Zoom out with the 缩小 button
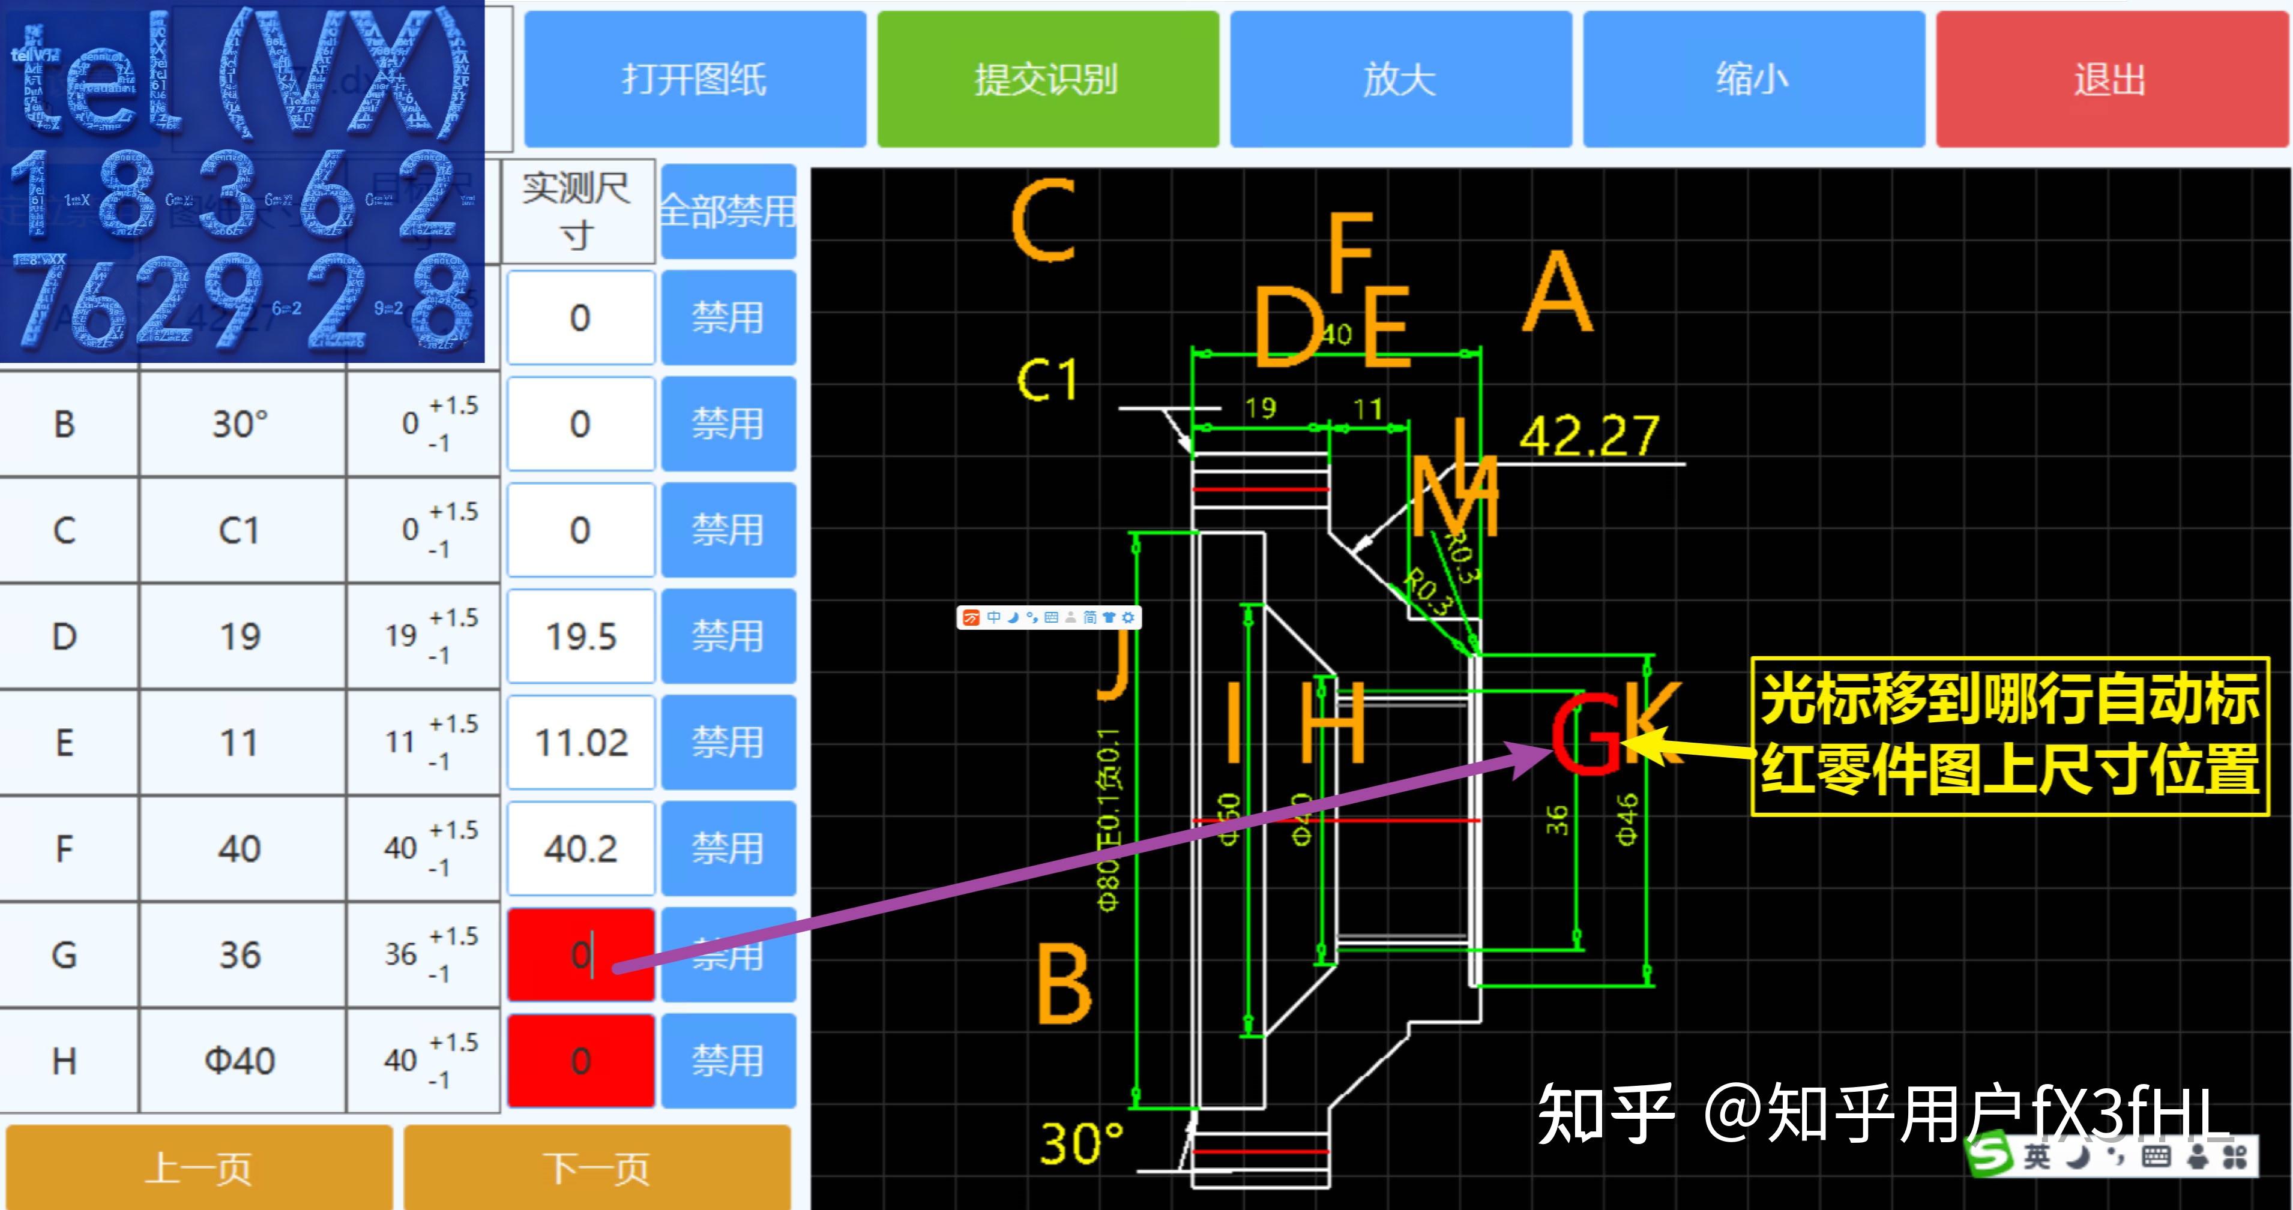This screenshot has height=1210, width=2293. 1753,79
